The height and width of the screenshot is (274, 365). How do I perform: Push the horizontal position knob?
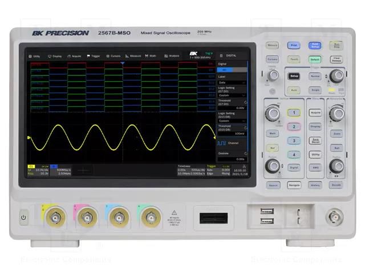(x=336, y=166)
